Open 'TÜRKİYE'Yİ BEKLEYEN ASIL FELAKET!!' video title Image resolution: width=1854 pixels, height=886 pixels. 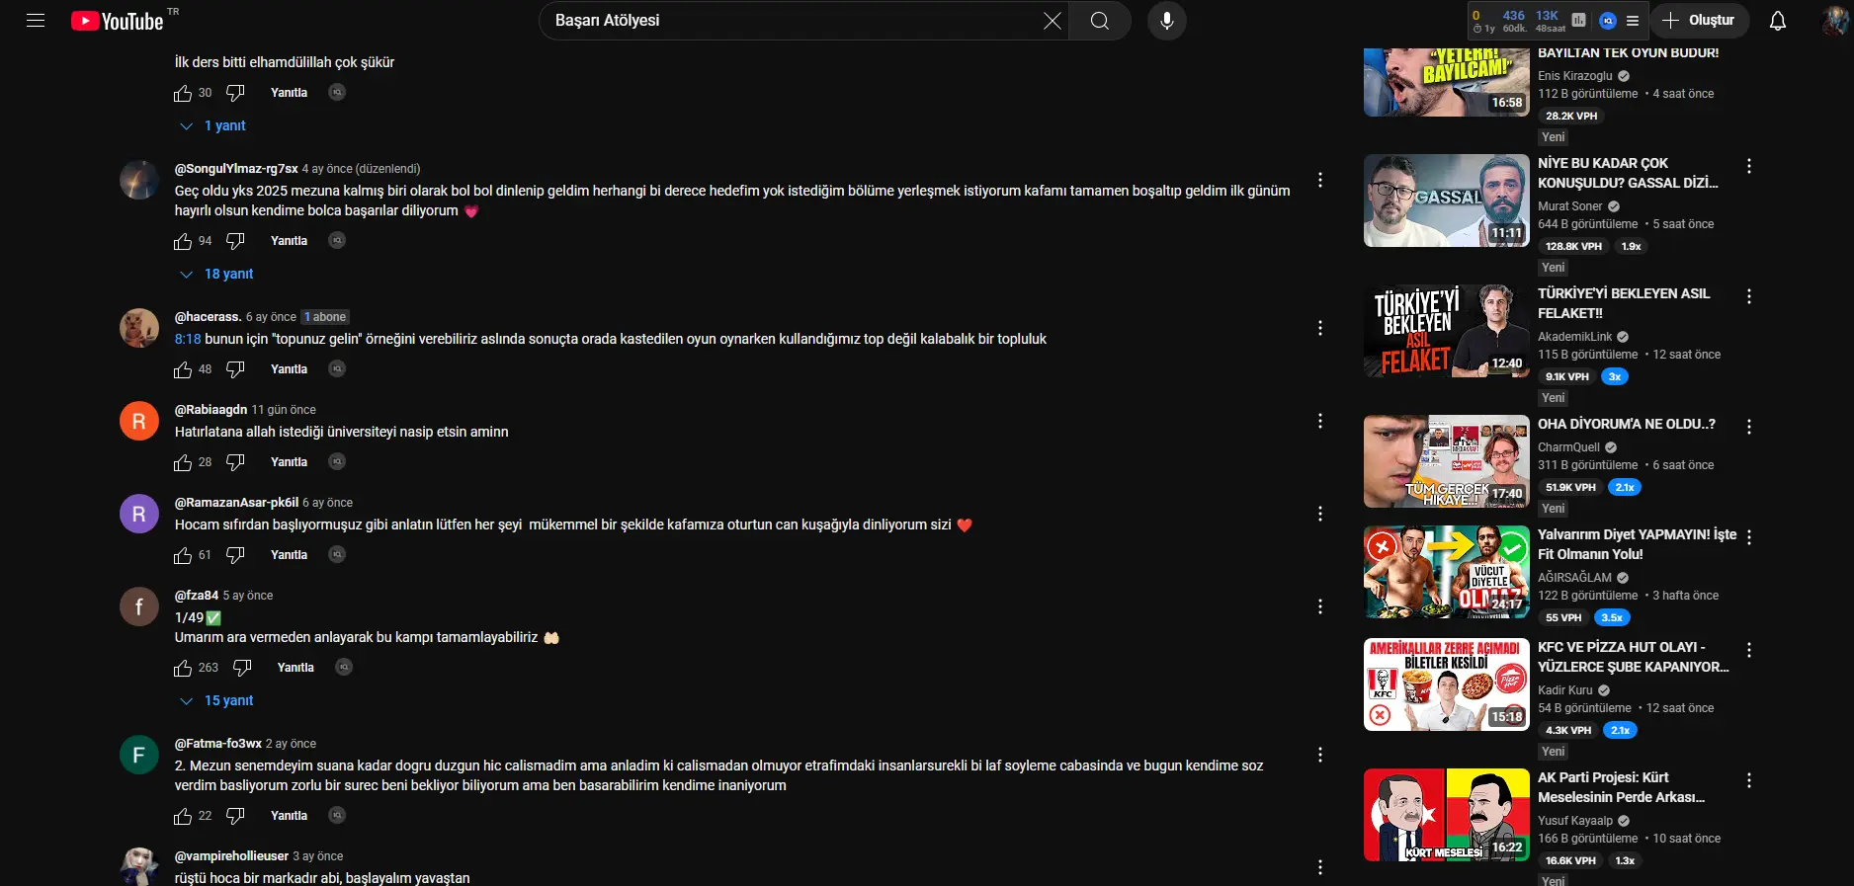coord(1624,303)
